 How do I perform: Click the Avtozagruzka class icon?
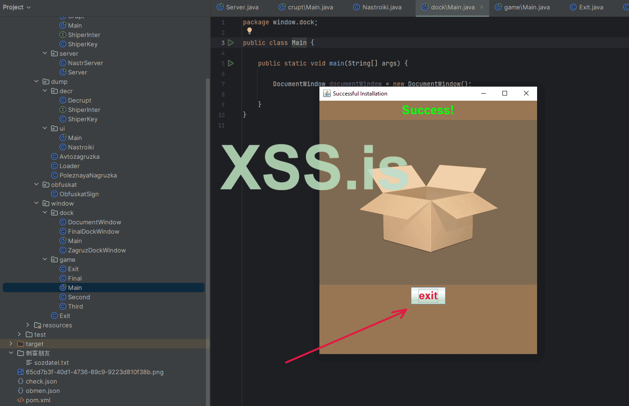coord(54,156)
